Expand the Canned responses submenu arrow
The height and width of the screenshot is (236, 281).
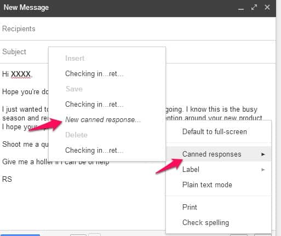(x=263, y=154)
